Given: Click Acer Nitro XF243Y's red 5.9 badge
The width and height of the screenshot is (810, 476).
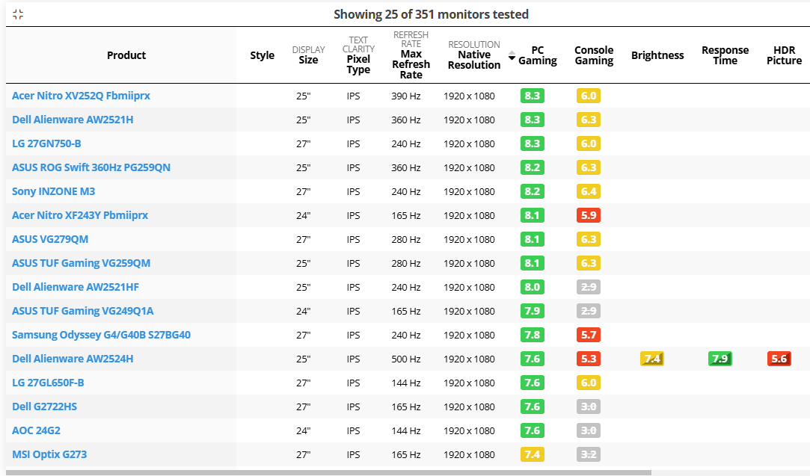Looking at the screenshot, I should point(589,215).
